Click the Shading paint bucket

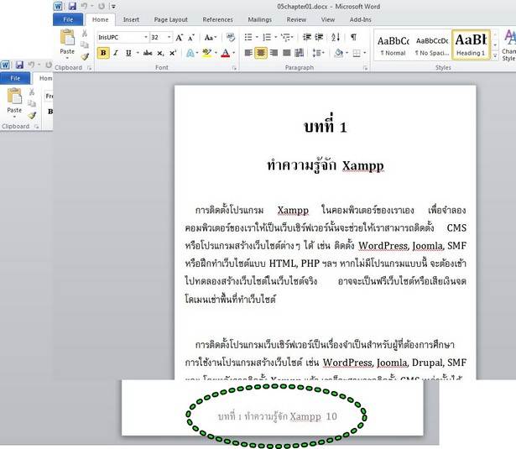pyautogui.click(x=338, y=53)
